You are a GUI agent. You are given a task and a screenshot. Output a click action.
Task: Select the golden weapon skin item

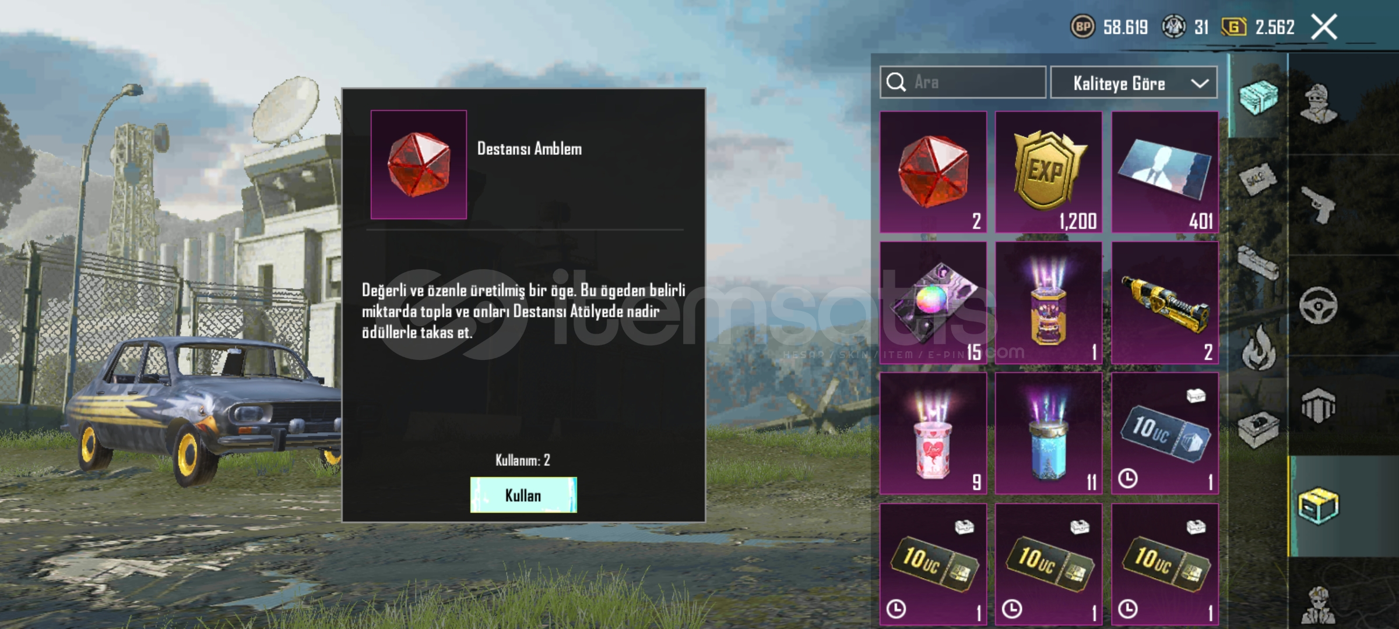coord(1165,303)
